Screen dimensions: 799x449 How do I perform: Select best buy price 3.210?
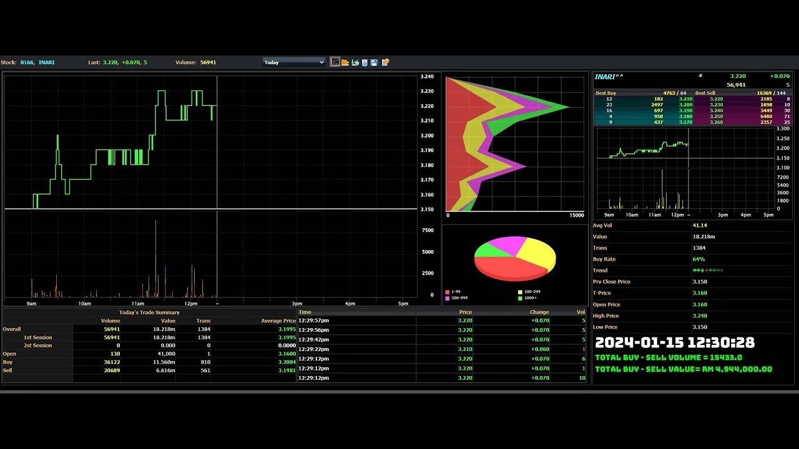[685, 99]
